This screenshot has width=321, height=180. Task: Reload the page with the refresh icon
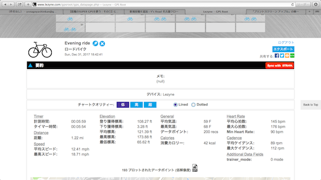tap(292, 4)
